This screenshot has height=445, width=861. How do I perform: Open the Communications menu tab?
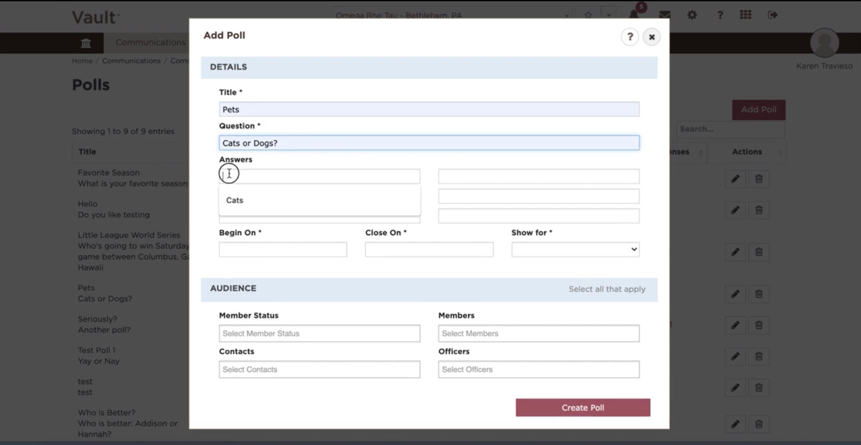(x=150, y=42)
